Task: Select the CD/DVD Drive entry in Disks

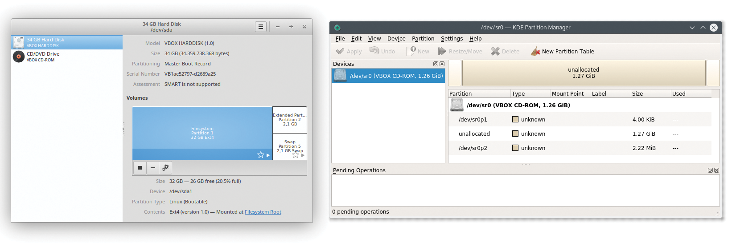Action: 67,57
